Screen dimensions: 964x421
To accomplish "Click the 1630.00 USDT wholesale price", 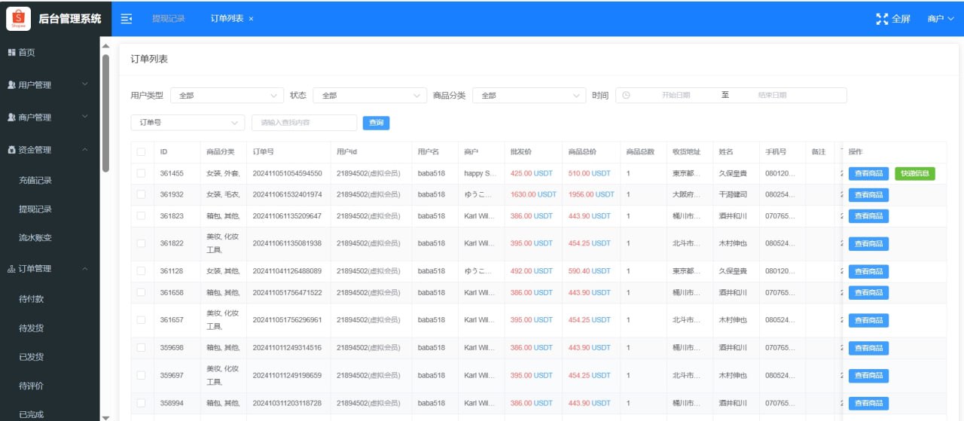I will [533, 194].
